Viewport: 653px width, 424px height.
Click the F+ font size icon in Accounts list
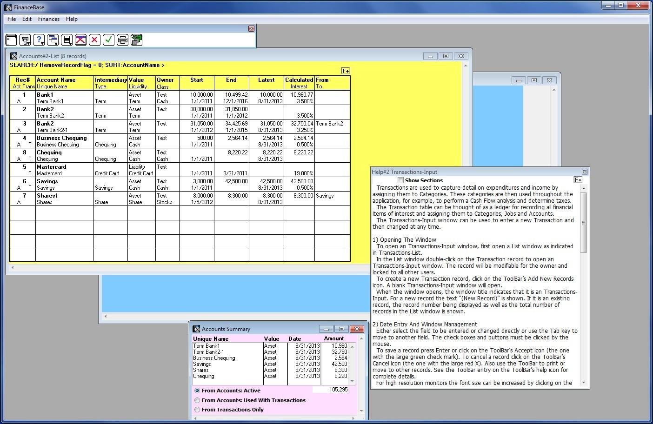(x=345, y=71)
